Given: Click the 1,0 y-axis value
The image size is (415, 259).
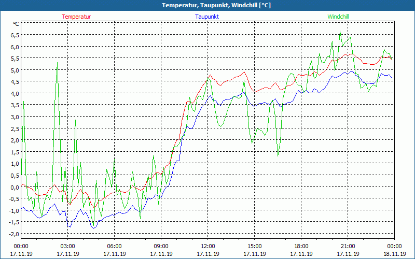Looking at the screenshot, I should 15,164.
